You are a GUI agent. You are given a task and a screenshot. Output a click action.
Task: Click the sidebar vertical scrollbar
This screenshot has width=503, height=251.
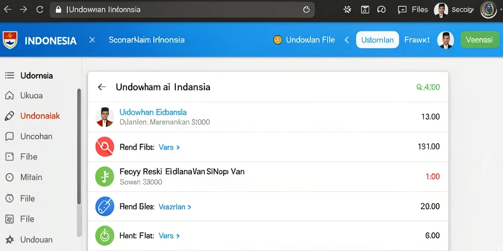point(79,146)
